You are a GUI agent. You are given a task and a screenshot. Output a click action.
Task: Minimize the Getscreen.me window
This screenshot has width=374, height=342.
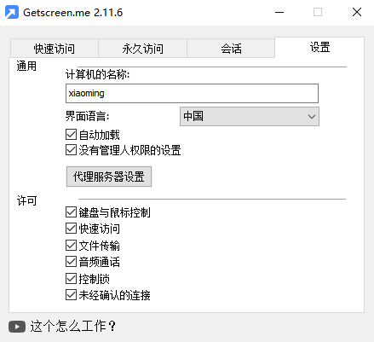click(279, 13)
